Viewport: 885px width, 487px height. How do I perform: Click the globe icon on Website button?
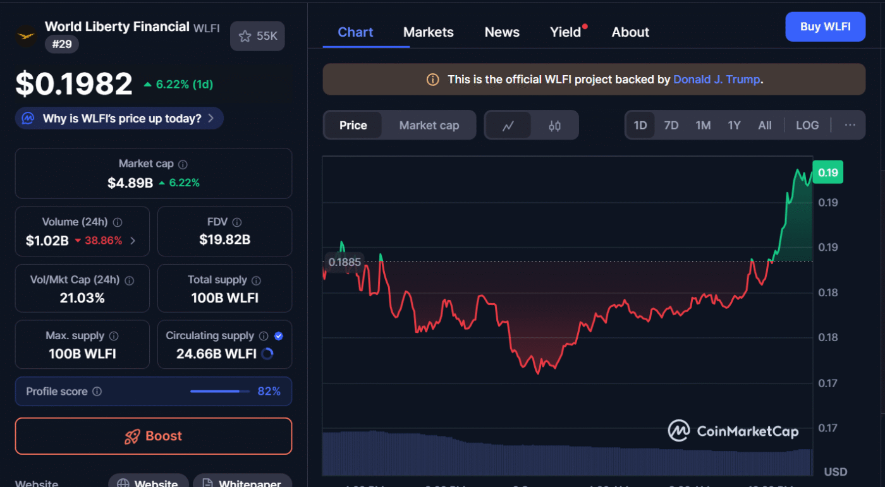pyautogui.click(x=123, y=484)
